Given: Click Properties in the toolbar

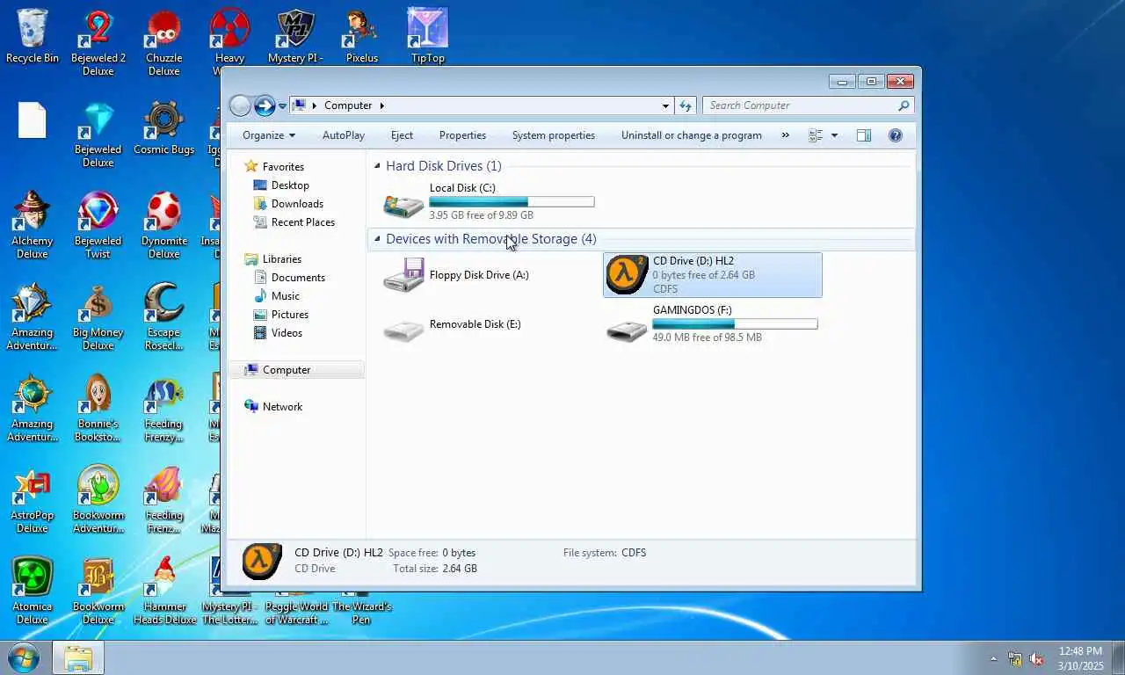Looking at the screenshot, I should point(462,135).
